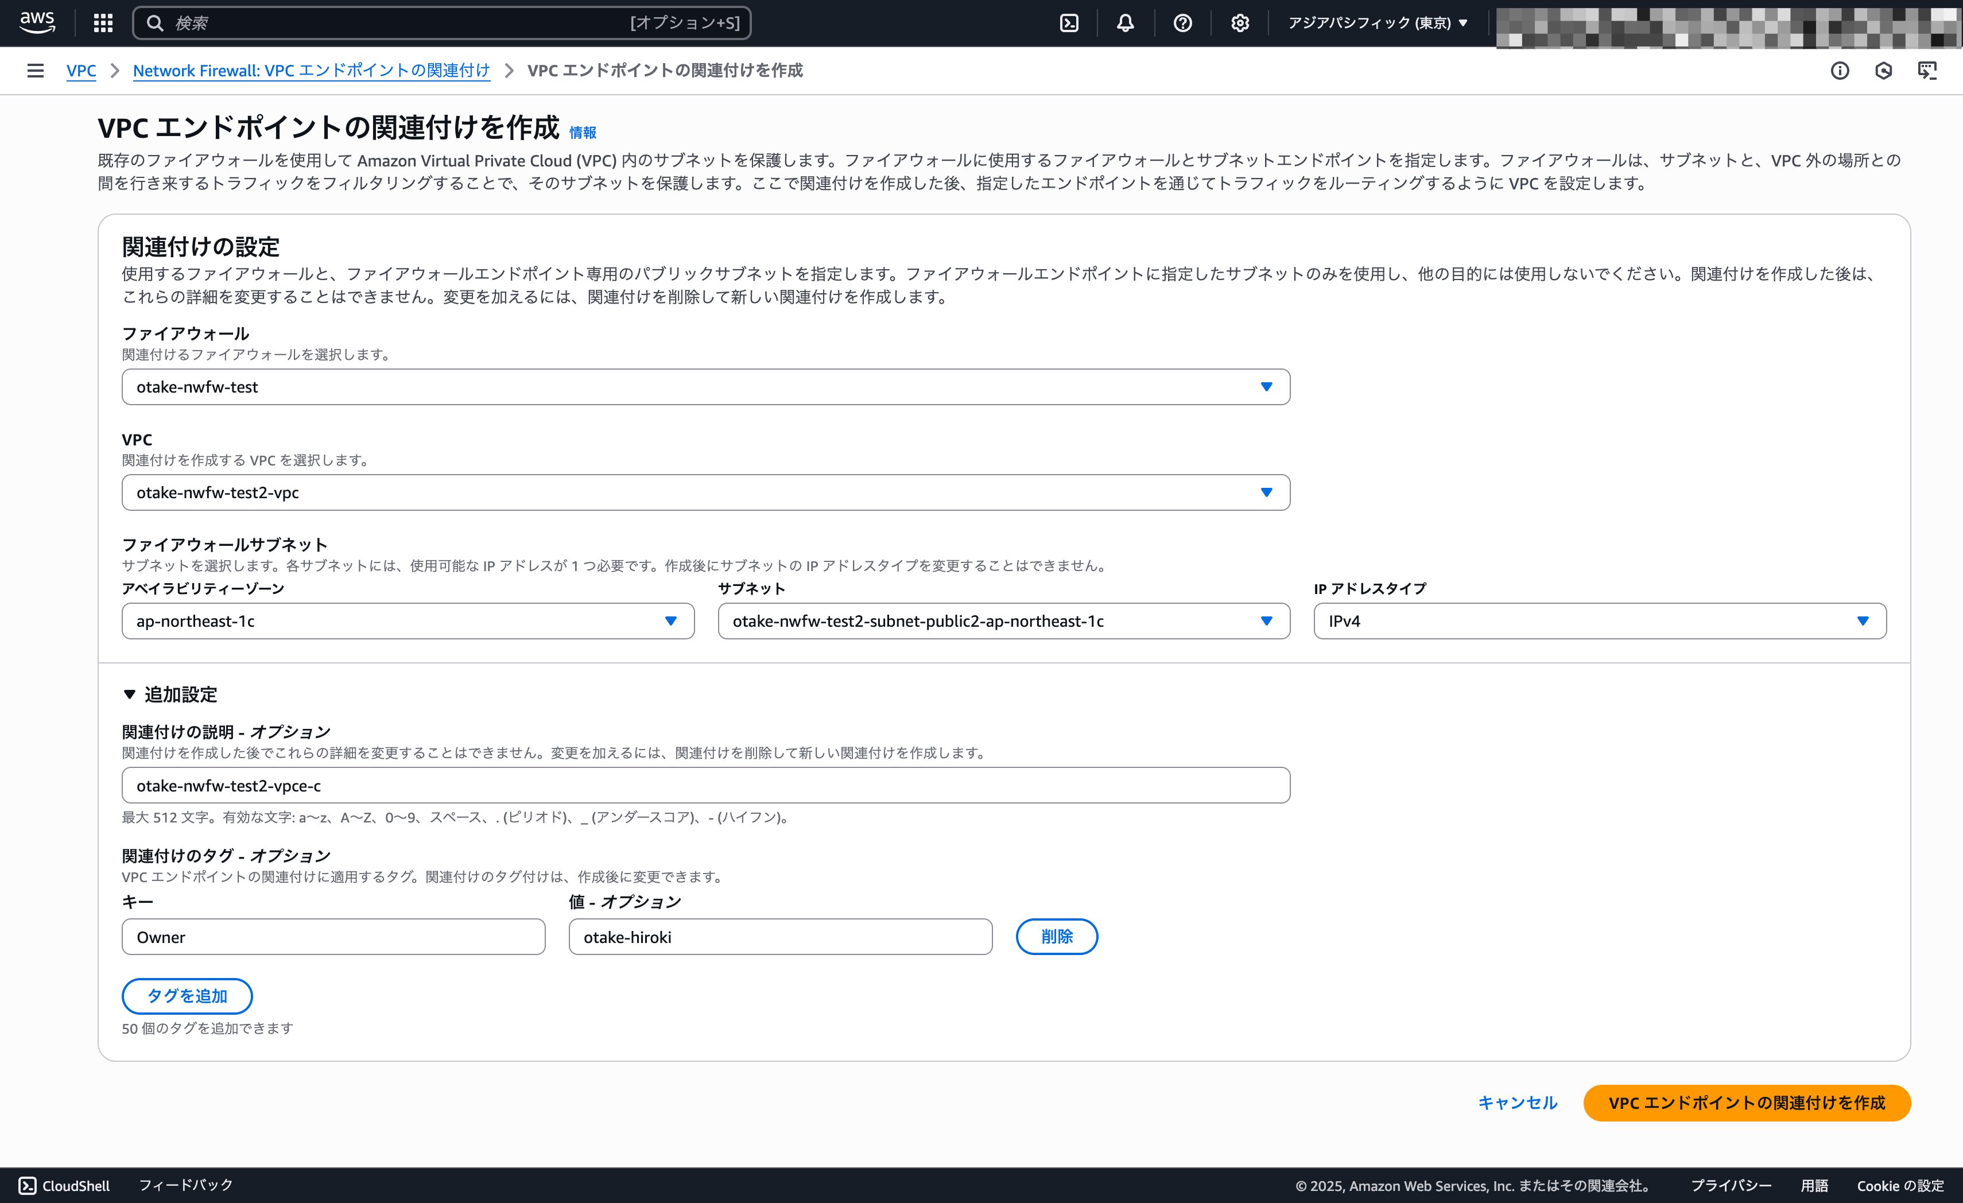This screenshot has height=1203, width=1963.
Task: Open the firewall dropdown otake-nwfw-test
Action: (706, 386)
